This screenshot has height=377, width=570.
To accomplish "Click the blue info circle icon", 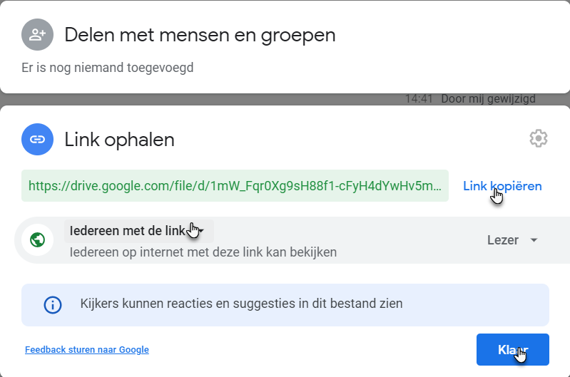I will coord(53,305).
